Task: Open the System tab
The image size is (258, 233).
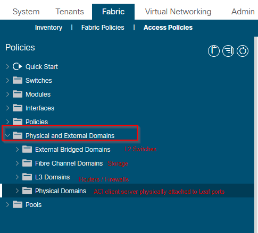Action: click(26, 12)
